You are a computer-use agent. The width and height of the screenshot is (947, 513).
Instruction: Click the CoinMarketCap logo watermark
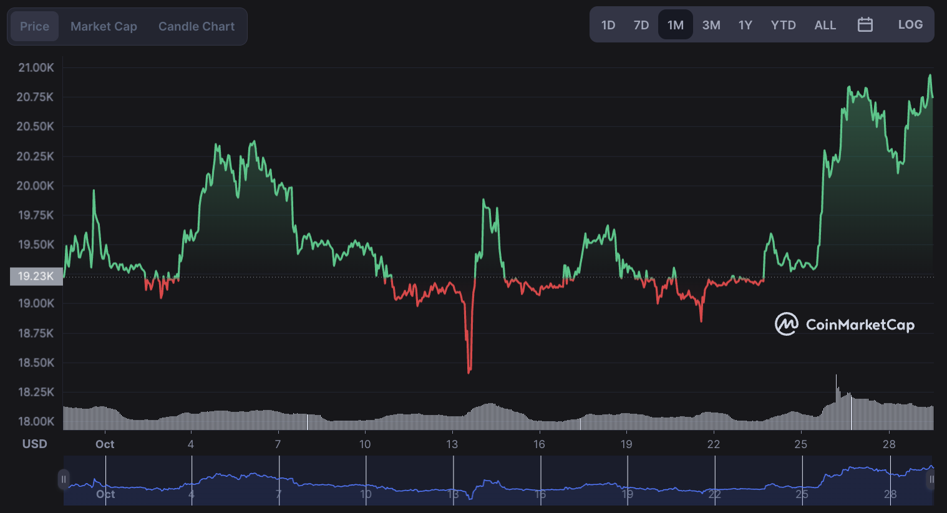tap(845, 325)
